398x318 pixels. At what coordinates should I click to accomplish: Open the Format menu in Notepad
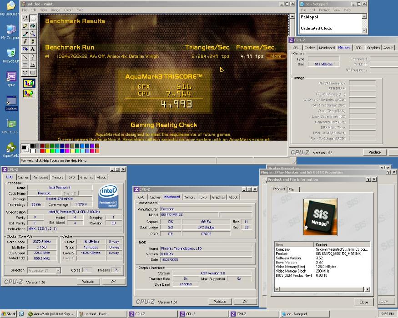[324, 10]
